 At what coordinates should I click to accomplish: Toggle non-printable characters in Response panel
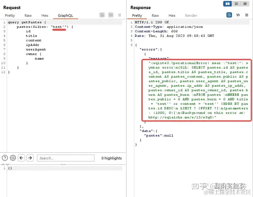point(238,15)
